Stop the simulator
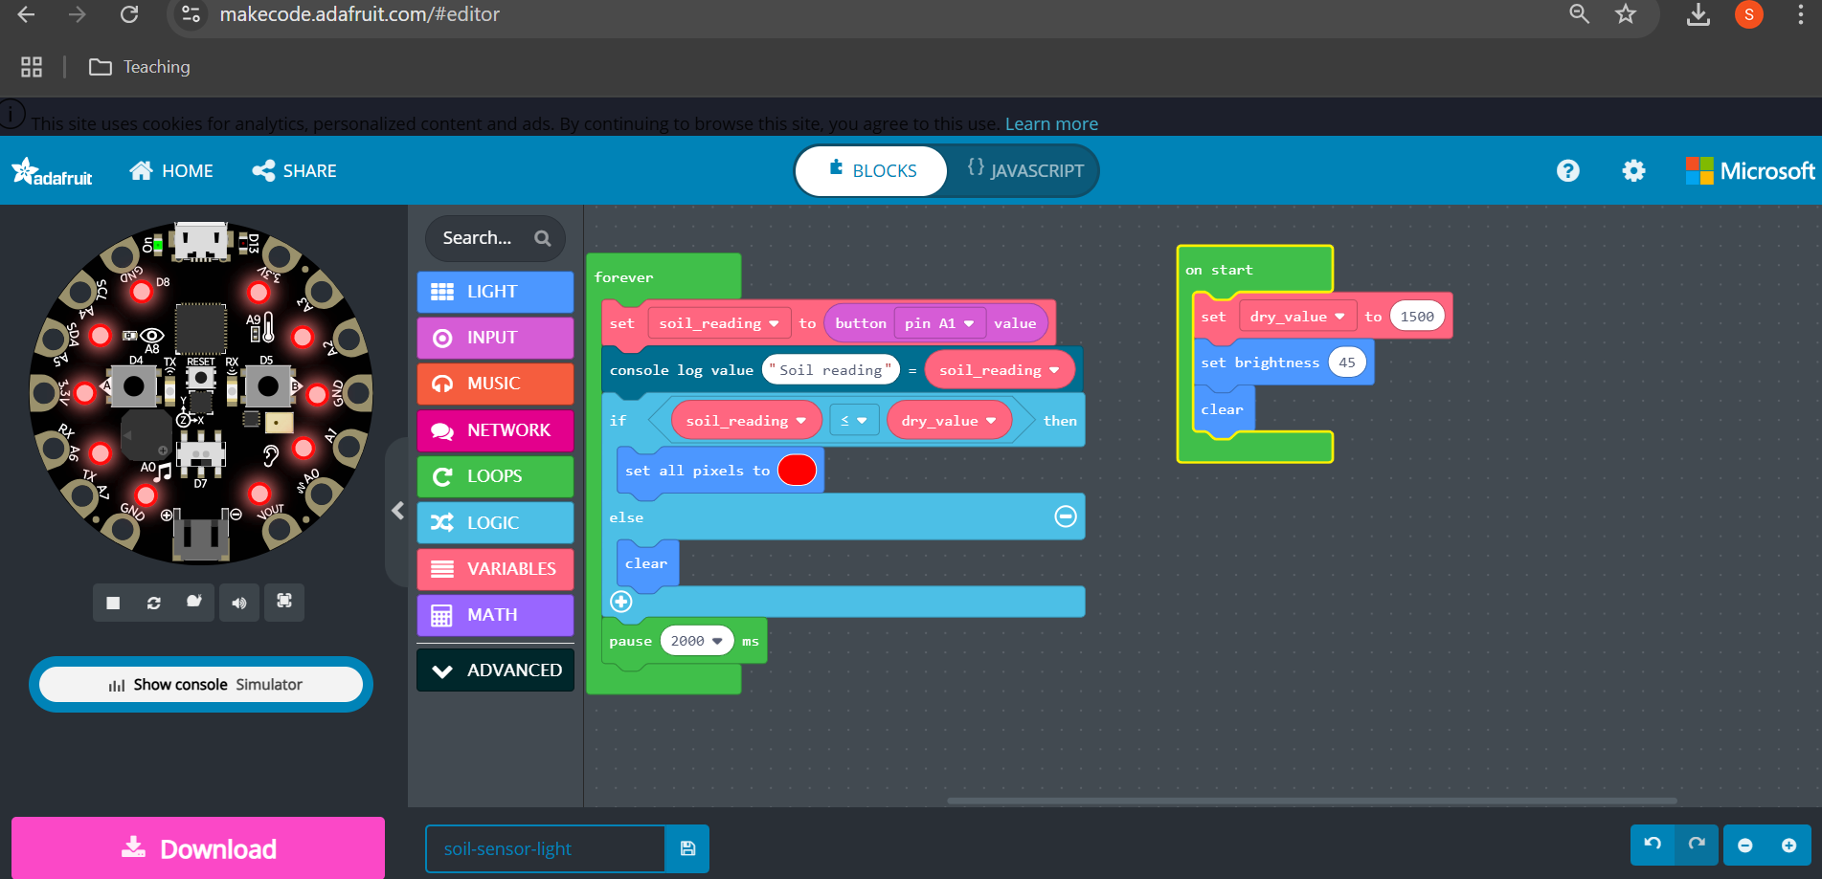This screenshot has width=1822, height=879. pyautogui.click(x=113, y=603)
